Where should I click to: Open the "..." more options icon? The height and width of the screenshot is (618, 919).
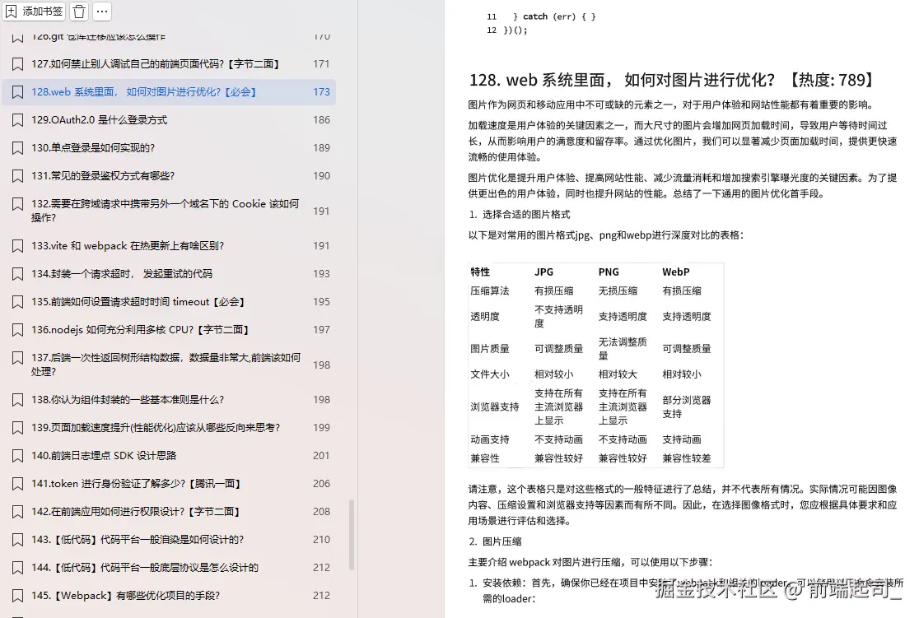[102, 12]
